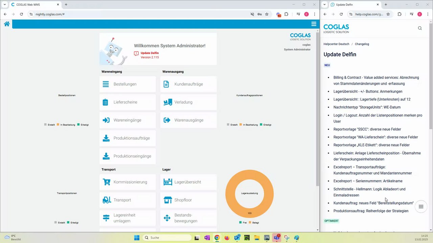Open Lieferscheine tile

click(x=128, y=102)
